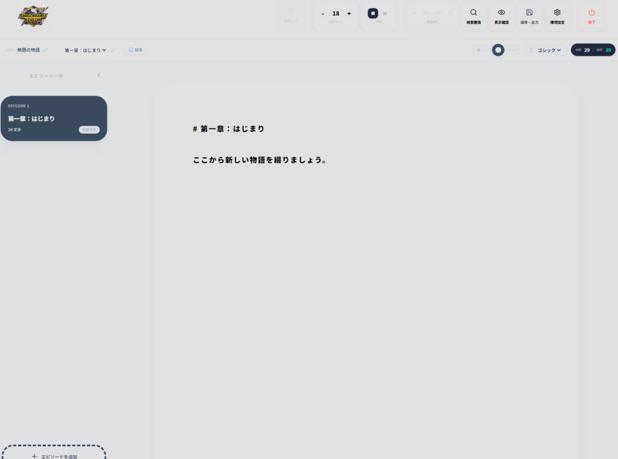
Task: Increase font size with the plus button
Action: (349, 13)
